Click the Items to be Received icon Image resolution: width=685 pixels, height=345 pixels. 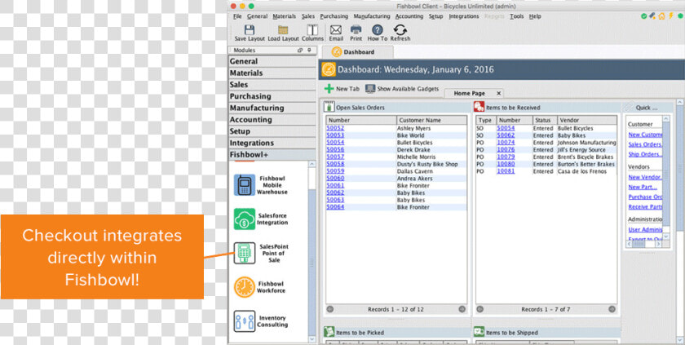pos(479,107)
